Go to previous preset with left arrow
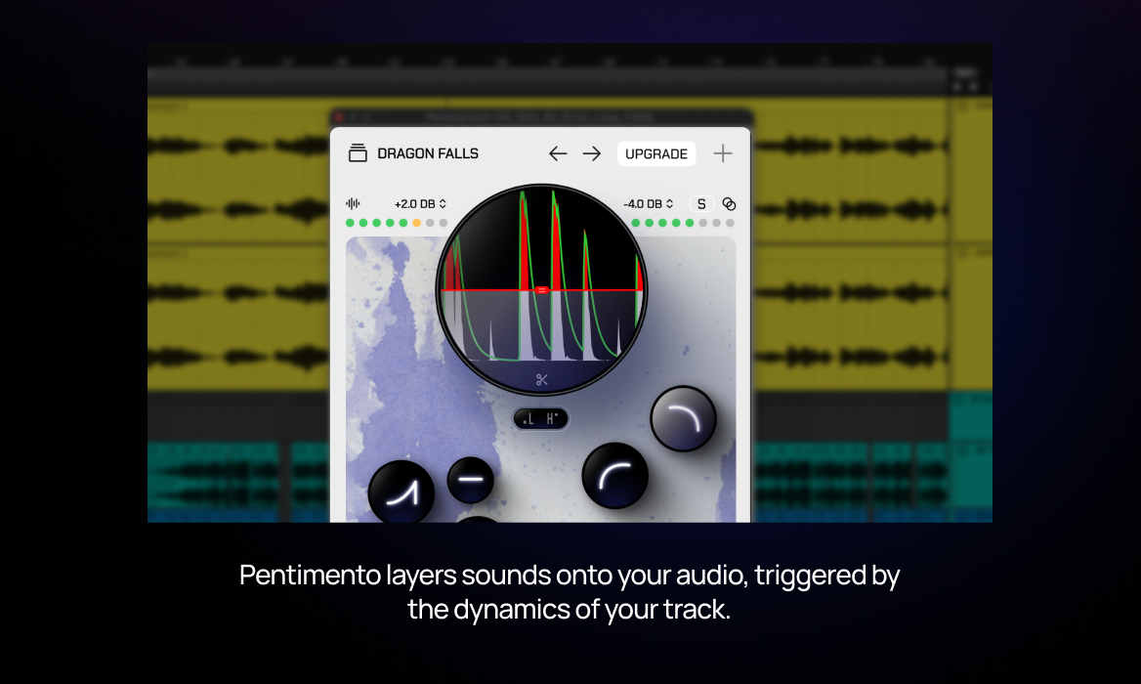Screen dimensions: 1141x684 point(558,153)
